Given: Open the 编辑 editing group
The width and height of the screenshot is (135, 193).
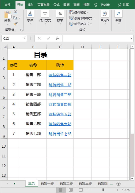Looking at the screenshot, I should [118, 18].
